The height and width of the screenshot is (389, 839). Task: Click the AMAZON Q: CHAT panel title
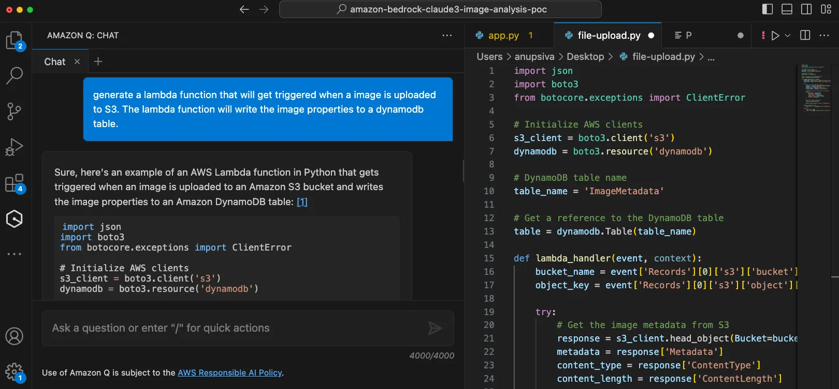pyautogui.click(x=83, y=35)
